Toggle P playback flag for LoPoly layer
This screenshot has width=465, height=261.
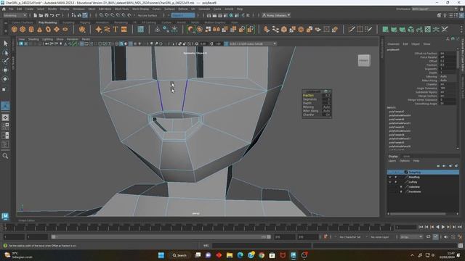click(x=395, y=182)
